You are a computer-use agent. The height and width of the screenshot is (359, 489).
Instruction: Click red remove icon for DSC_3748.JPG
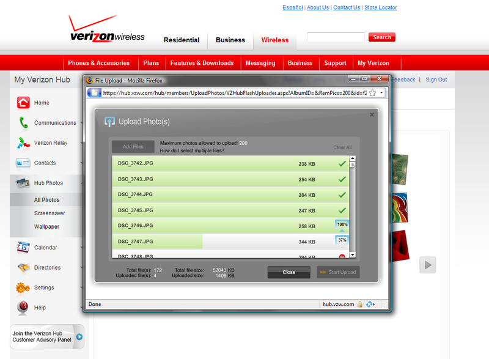[342, 256]
